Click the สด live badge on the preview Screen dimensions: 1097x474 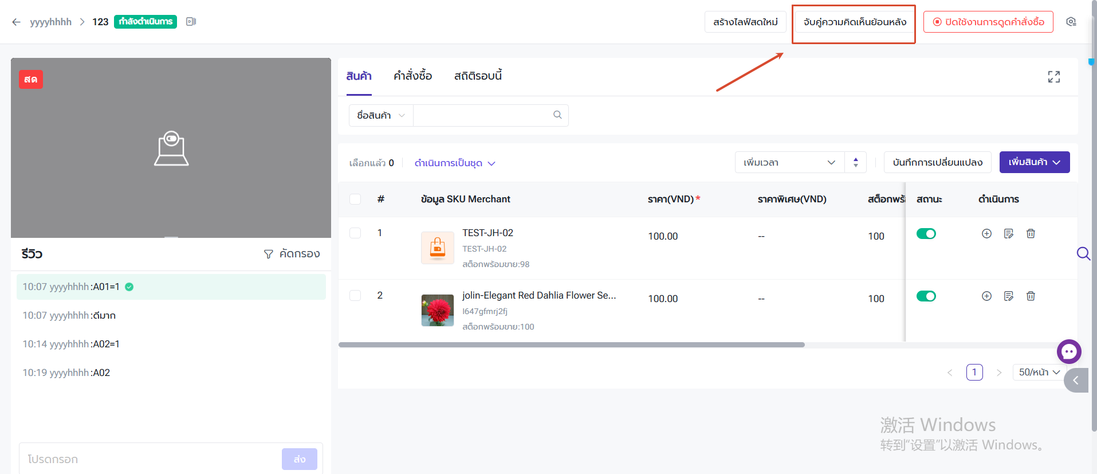pyautogui.click(x=31, y=79)
